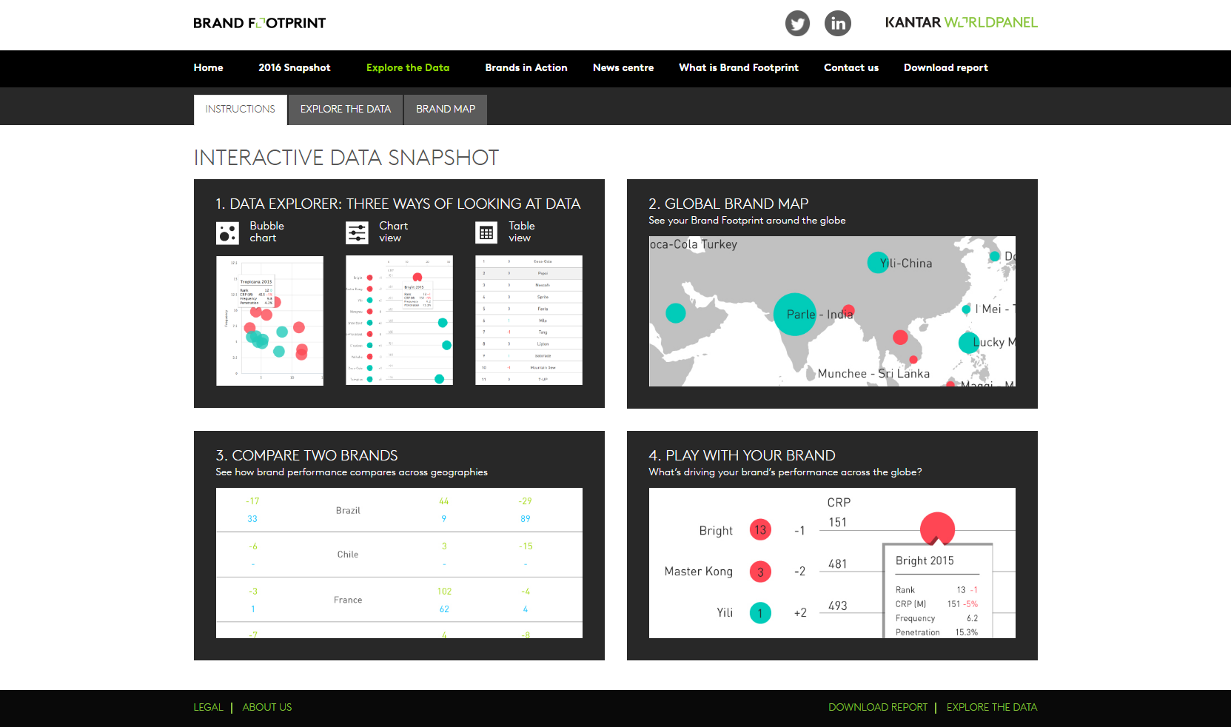Click the 'Bright 2015' tooltip title
The height and width of the screenshot is (727, 1231).
point(925,560)
